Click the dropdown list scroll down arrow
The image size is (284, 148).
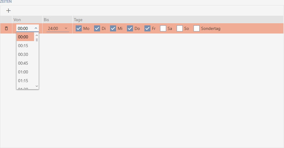(37, 86)
